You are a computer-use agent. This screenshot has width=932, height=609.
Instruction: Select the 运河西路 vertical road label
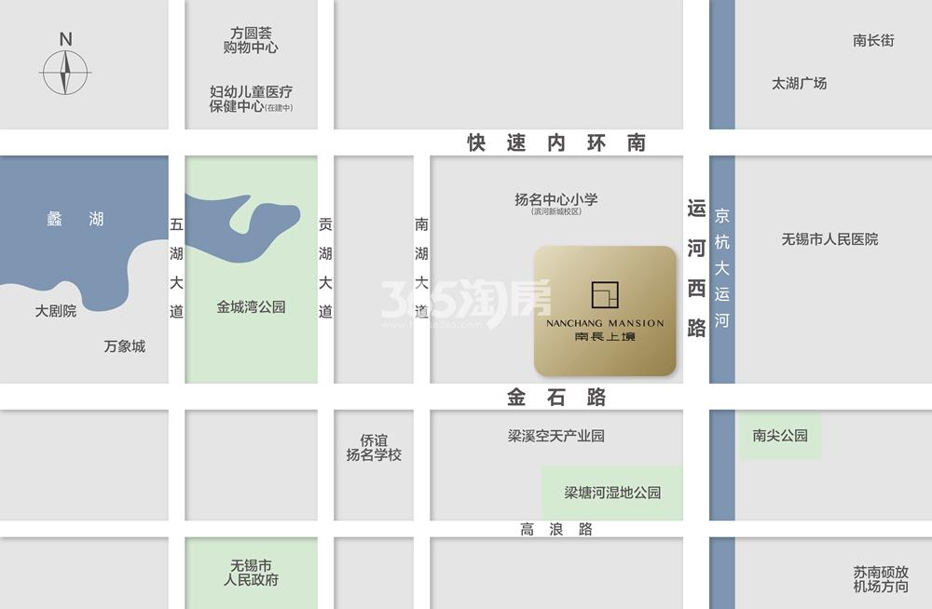pyautogui.click(x=696, y=268)
